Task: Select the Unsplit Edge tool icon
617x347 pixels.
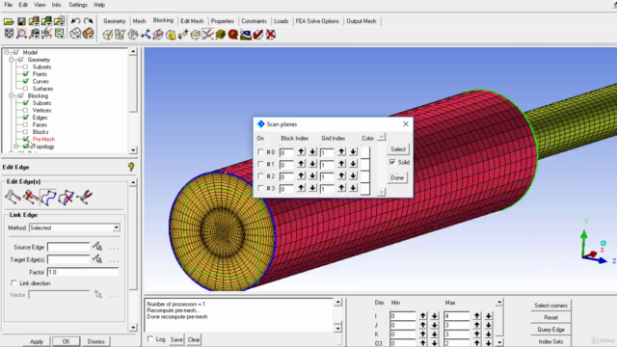Action: (31, 197)
